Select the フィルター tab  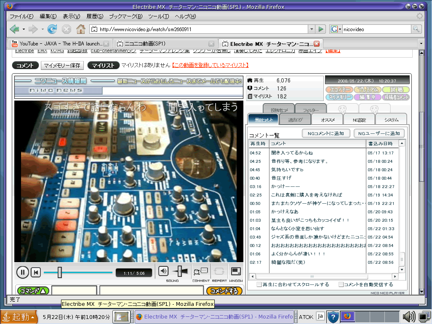(311, 109)
